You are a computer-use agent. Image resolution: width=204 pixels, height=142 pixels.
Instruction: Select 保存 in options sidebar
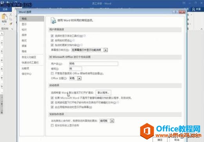tap(32, 35)
